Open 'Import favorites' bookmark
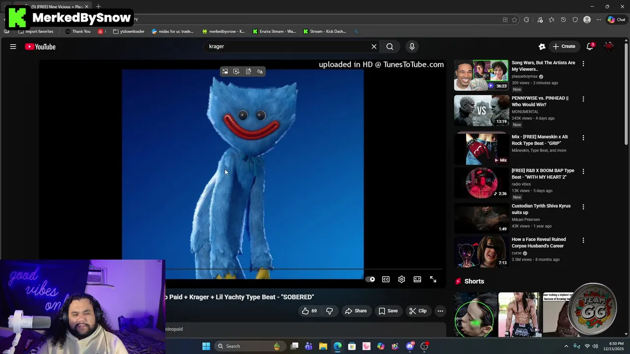This screenshot has height=354, width=630. pos(36,31)
